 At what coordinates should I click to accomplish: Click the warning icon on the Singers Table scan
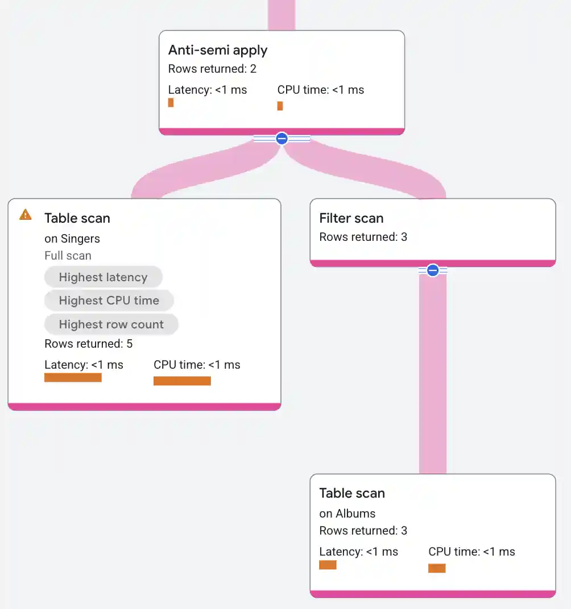click(x=25, y=215)
